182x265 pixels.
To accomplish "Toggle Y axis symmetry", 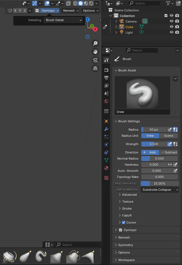I will pos(20,11).
